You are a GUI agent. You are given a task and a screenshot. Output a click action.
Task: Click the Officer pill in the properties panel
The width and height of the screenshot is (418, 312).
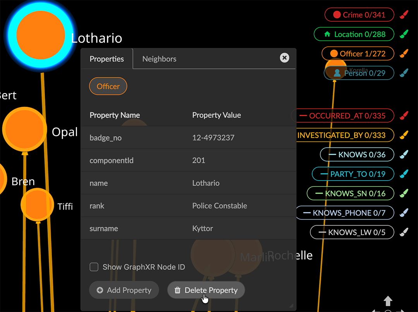(x=108, y=86)
